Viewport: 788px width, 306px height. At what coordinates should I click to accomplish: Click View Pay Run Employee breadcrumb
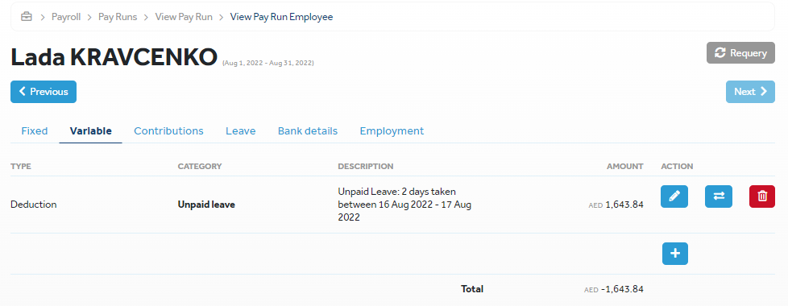281,17
